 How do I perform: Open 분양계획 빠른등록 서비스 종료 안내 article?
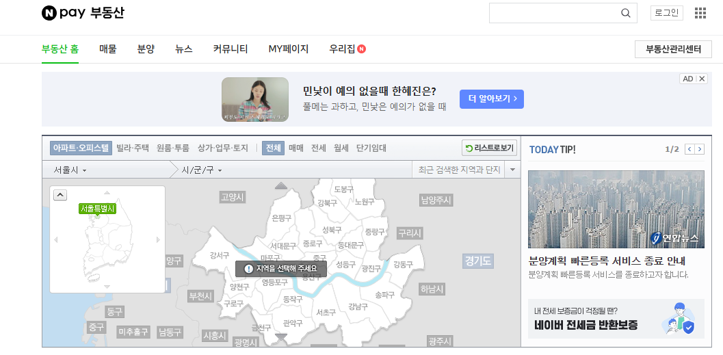tap(607, 261)
